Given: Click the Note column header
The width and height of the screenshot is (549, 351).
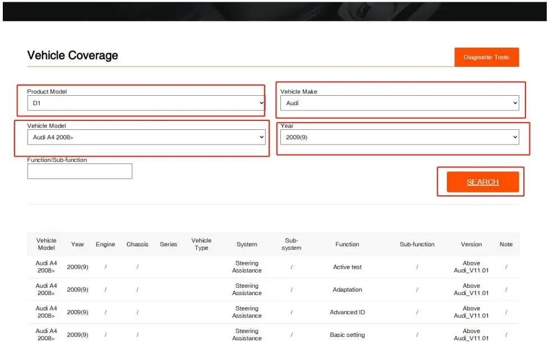Looking at the screenshot, I should pyautogui.click(x=506, y=245).
